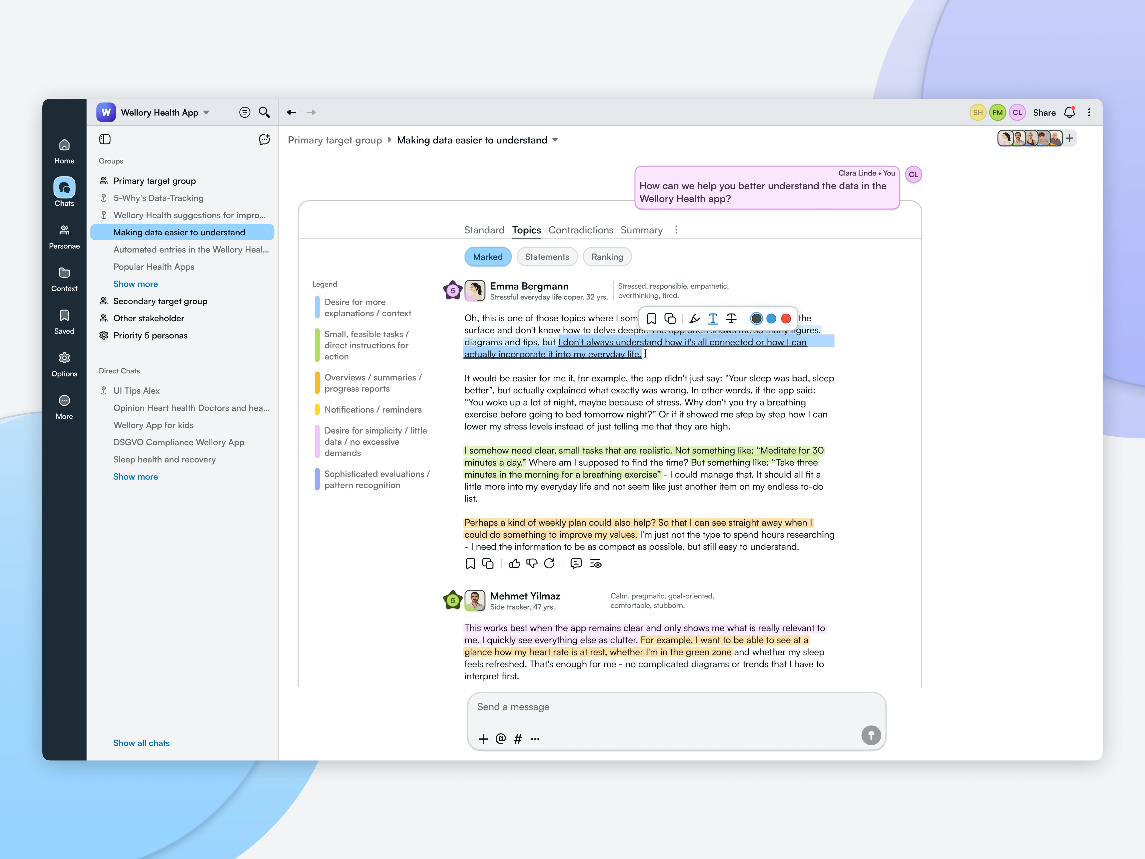Switch to the Contradictions tab
Image resolution: width=1145 pixels, height=859 pixels.
point(580,230)
